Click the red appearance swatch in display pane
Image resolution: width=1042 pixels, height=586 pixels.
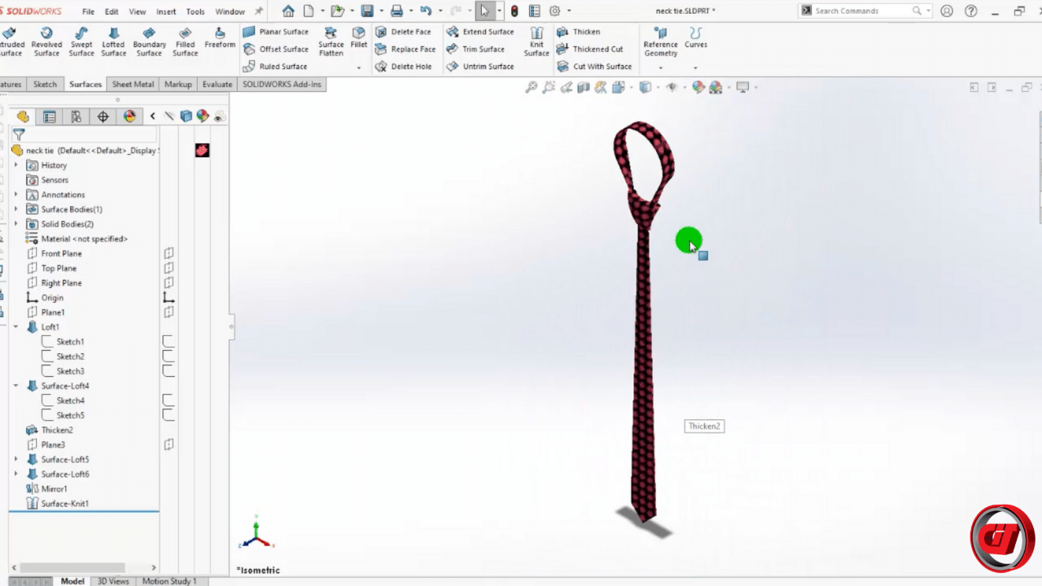202,151
